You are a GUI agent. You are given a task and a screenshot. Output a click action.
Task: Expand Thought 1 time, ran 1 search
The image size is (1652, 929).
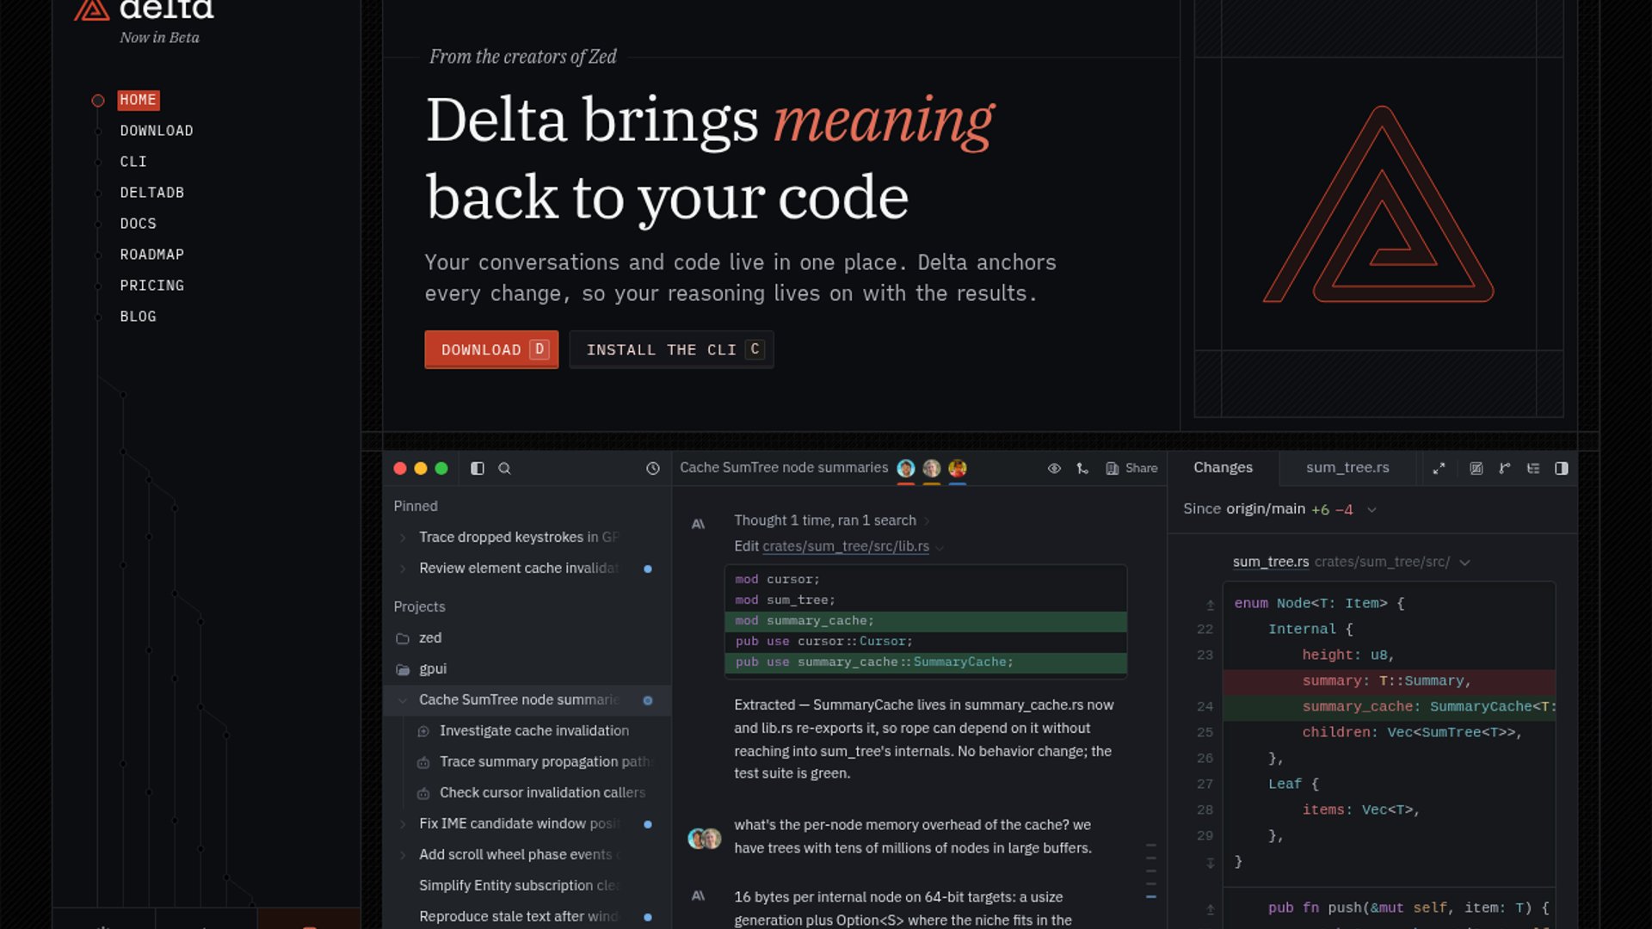[927, 520]
